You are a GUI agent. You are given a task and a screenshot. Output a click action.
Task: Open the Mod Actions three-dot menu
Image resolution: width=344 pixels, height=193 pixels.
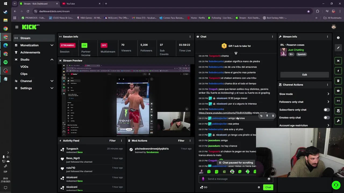coord(190,141)
